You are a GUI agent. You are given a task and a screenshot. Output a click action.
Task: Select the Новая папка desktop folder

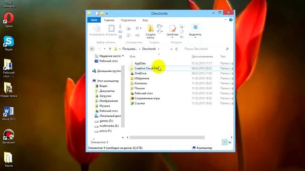(x=9, y=90)
